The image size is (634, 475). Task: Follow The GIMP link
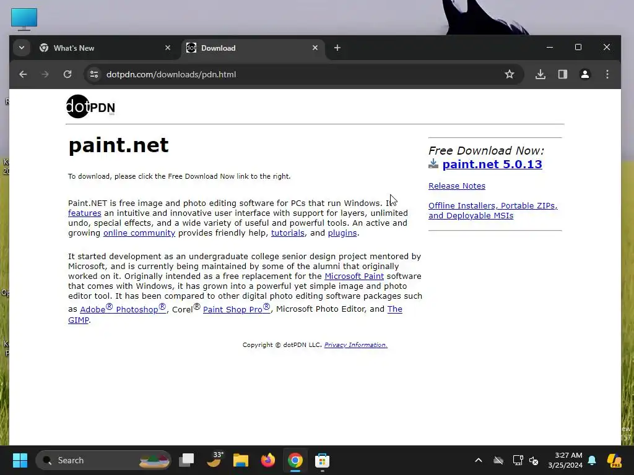394,309
